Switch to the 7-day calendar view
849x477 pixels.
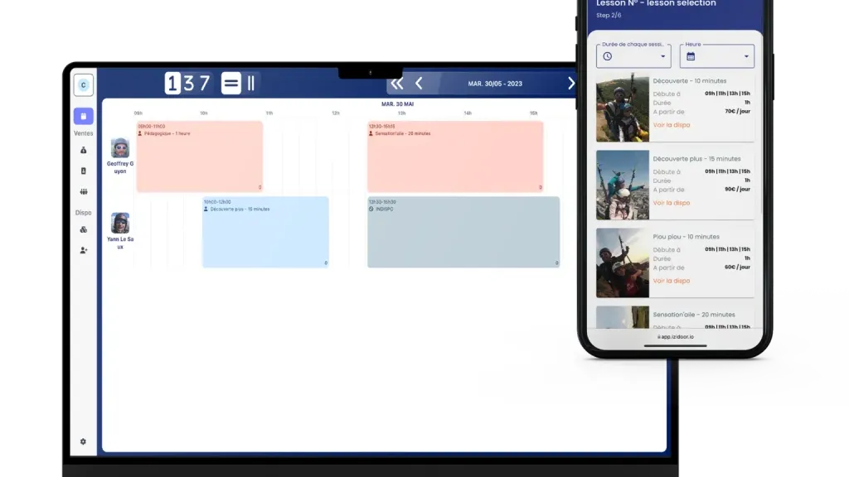(204, 83)
